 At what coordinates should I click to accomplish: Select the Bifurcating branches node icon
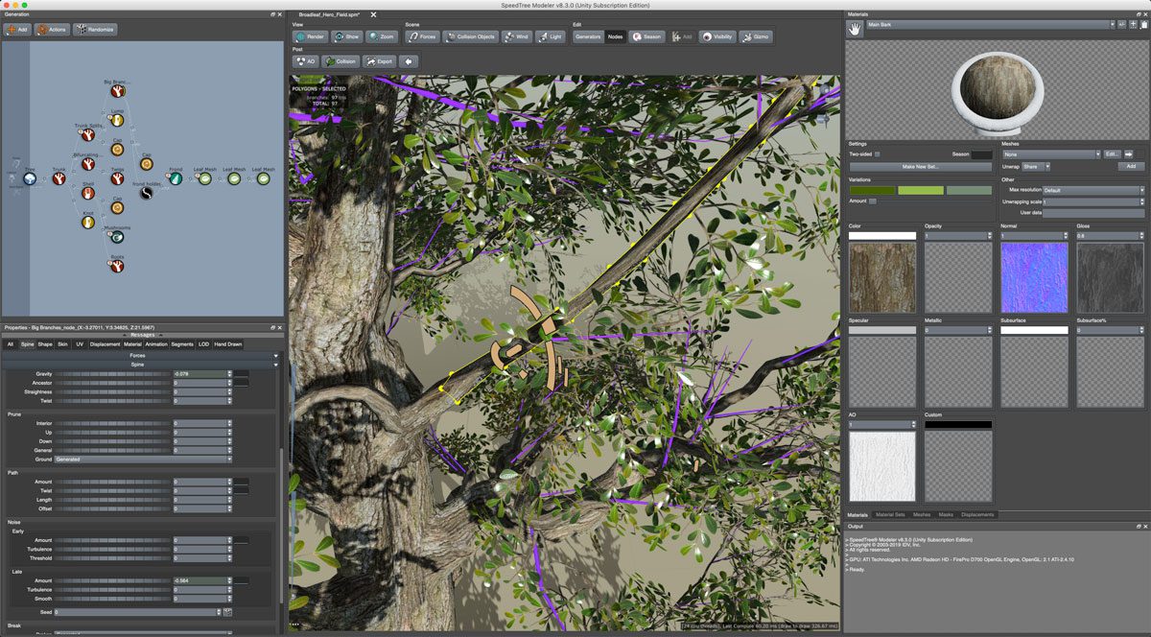pos(87,164)
